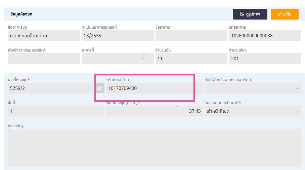The image size is (305, 170).
Task: Click the ชั้นที่ field showing 1
Action: (56, 111)
